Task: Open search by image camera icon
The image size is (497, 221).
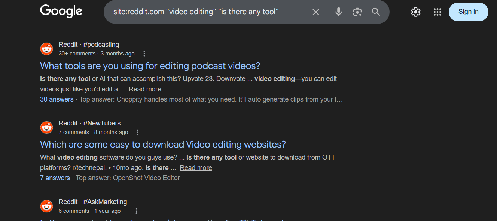Action: 357,12
